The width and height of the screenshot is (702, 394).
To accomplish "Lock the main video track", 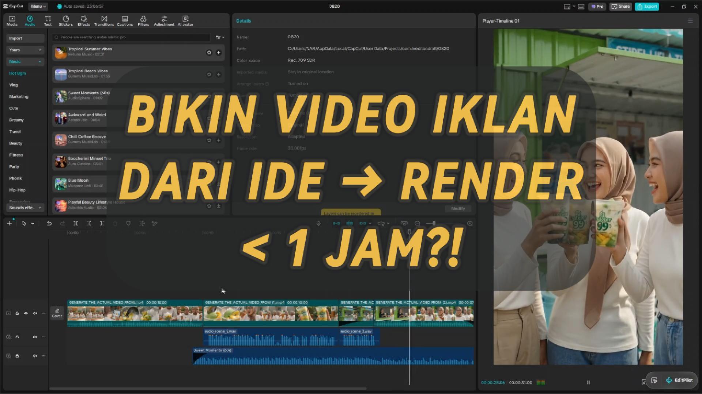I will pos(17,313).
